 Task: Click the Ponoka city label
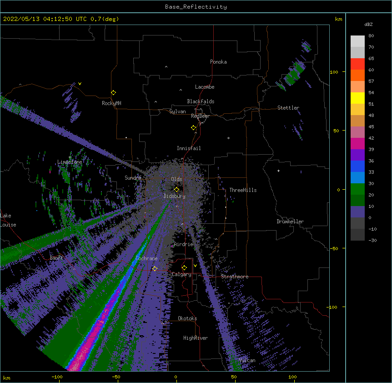(218, 62)
